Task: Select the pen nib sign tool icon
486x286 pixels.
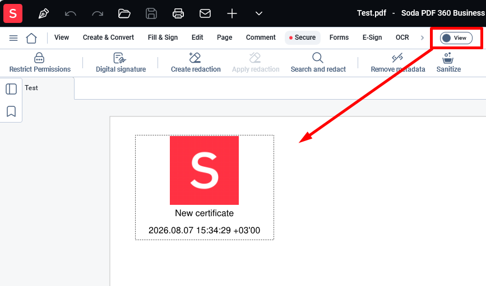Action: pyautogui.click(x=44, y=13)
